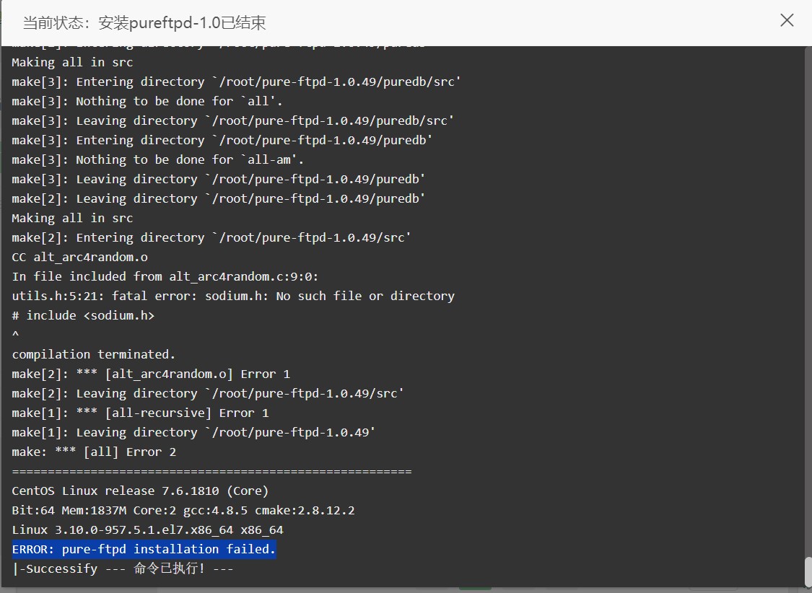Click the 'compilation terminated.' line

pos(94,354)
